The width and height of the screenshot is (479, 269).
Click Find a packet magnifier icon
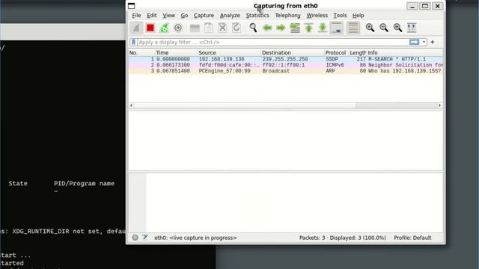253,28
